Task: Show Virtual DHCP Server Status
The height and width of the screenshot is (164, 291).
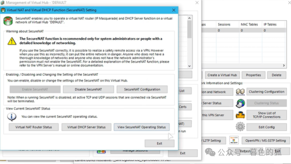Action: click(86, 127)
